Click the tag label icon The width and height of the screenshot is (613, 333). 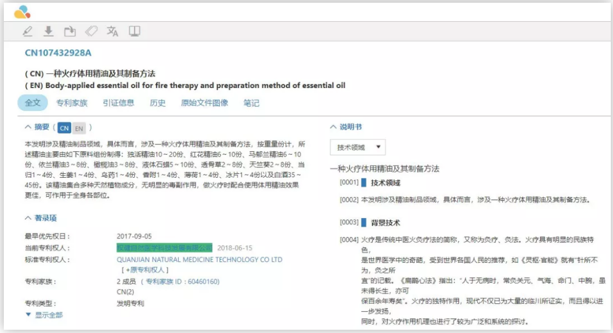pyautogui.click(x=91, y=32)
